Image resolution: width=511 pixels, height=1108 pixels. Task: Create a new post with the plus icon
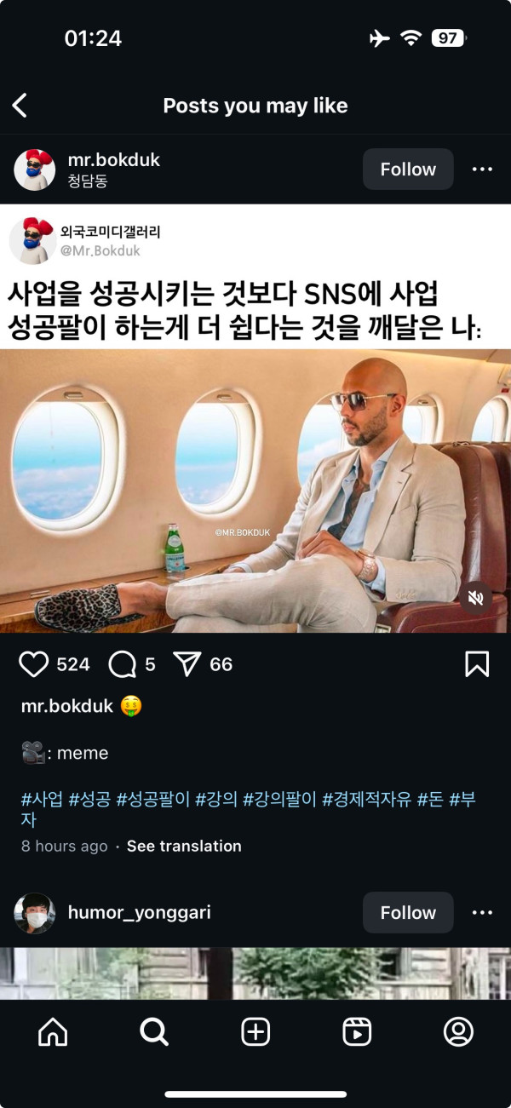point(255,1032)
